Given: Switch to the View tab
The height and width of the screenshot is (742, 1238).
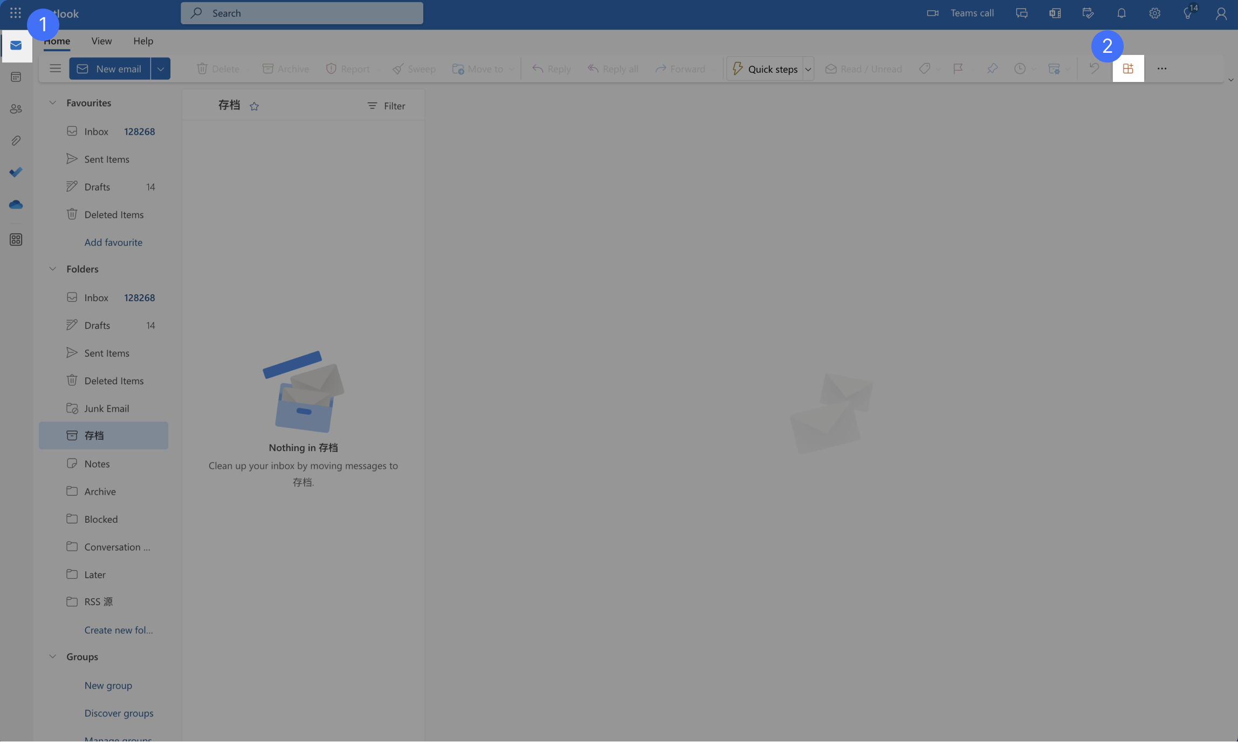Looking at the screenshot, I should point(101,41).
